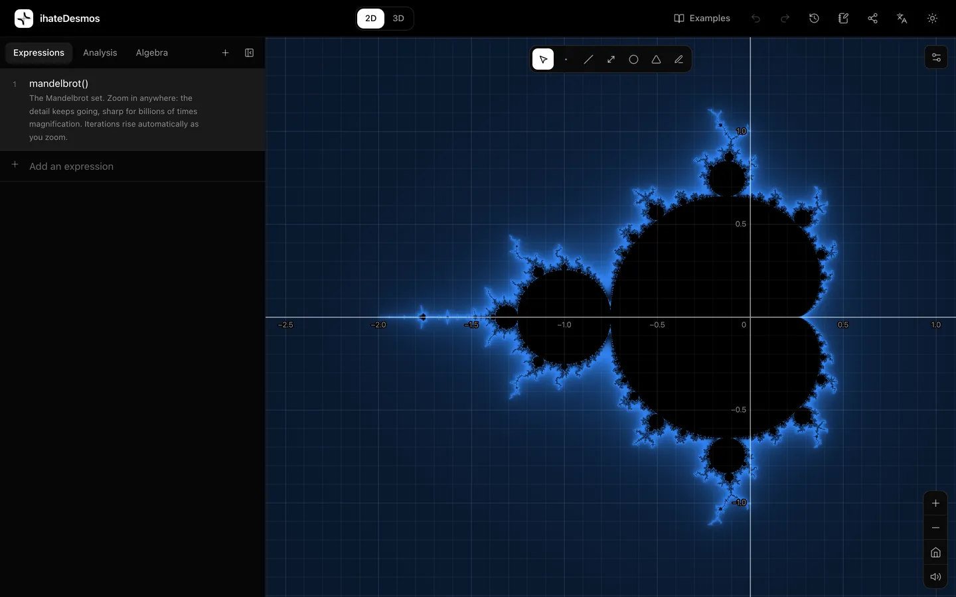
Task: Open the Algebra tab
Action: point(152,53)
